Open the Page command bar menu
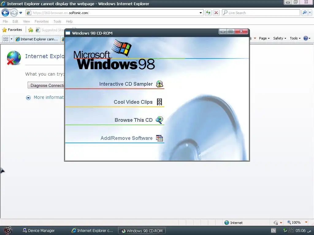The image size is (314, 235). pos(264,38)
